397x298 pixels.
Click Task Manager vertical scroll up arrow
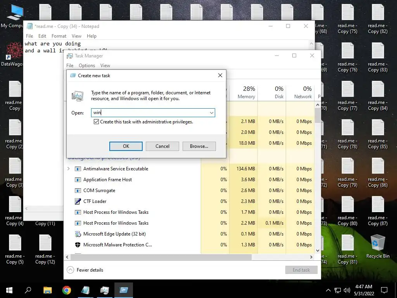(318, 105)
